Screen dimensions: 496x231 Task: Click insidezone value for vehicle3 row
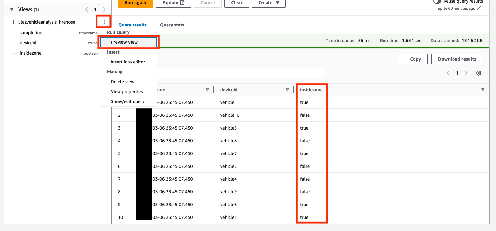[x=304, y=217]
